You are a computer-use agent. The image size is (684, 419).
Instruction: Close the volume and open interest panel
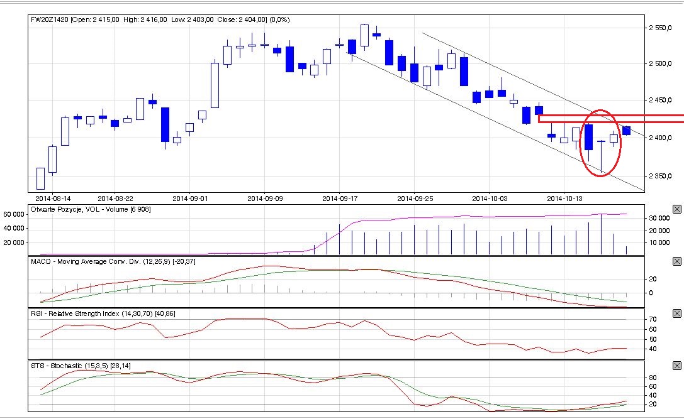coord(676,210)
